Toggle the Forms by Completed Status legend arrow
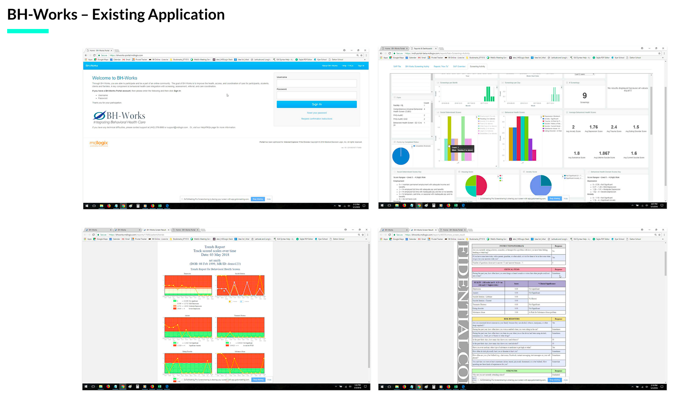687x404 pixels. 411,146
